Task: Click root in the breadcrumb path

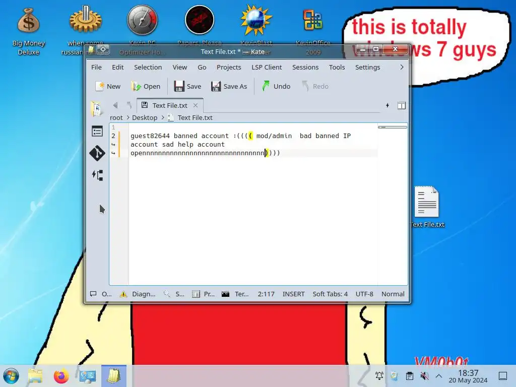Action: pos(116,117)
